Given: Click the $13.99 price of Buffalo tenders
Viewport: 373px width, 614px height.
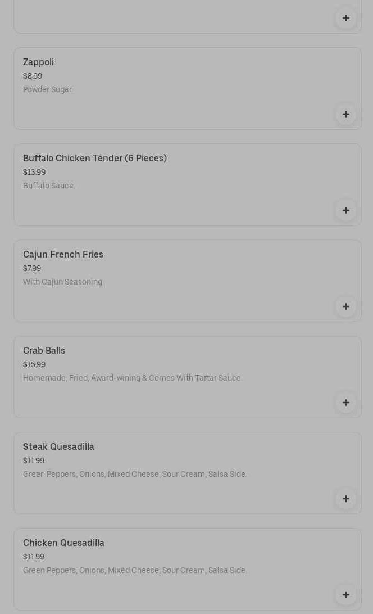Looking at the screenshot, I should (34, 173).
